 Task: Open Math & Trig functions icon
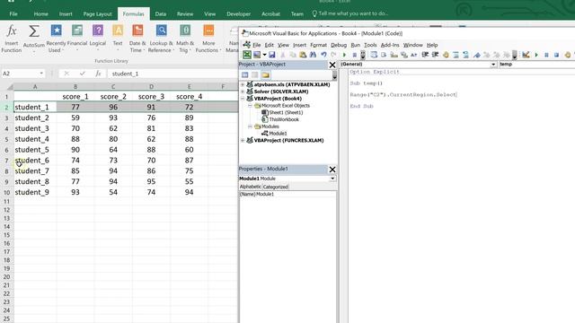pyautogui.click(x=185, y=31)
